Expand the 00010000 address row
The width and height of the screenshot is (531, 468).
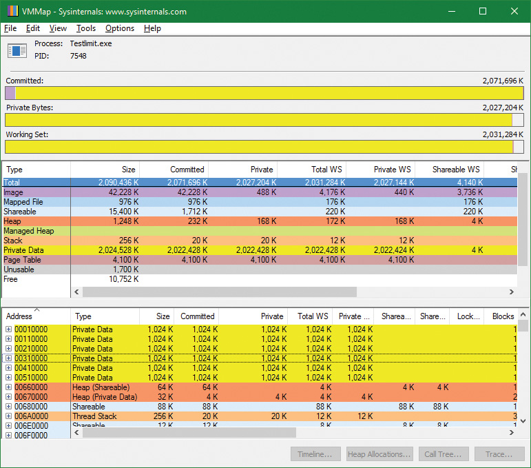tap(9, 329)
